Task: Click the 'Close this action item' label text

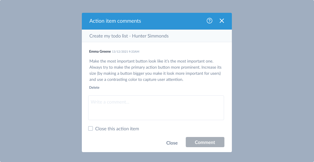Action: click(x=117, y=129)
